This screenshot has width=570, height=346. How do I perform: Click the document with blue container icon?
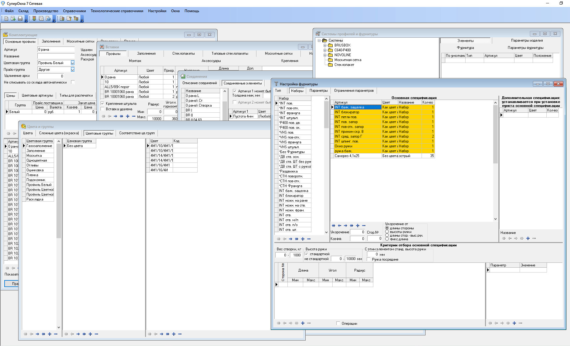click(48, 19)
